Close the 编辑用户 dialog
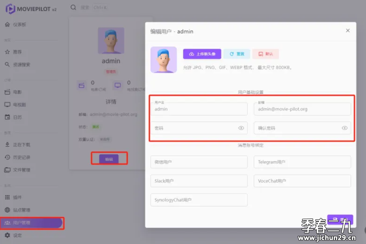The height and width of the screenshot is (244, 366). (348, 31)
